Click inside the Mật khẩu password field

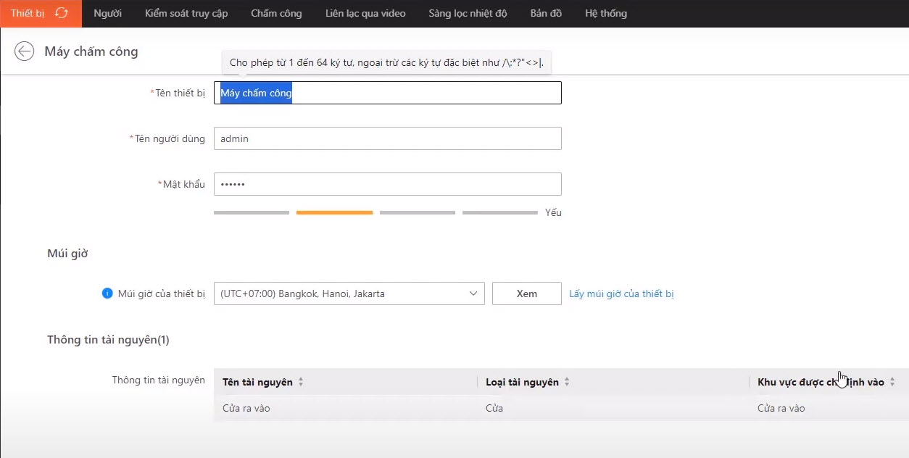click(387, 184)
